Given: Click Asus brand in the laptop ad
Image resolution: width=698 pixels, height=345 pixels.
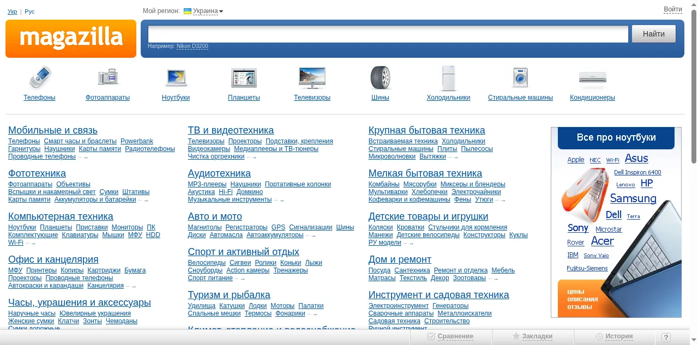Looking at the screenshot, I should (636, 159).
